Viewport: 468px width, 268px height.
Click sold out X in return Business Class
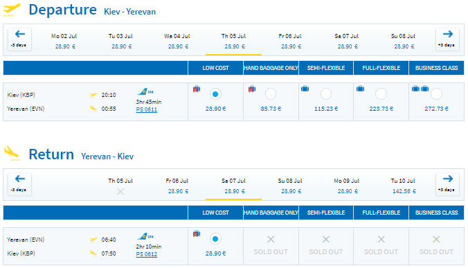(x=436, y=239)
